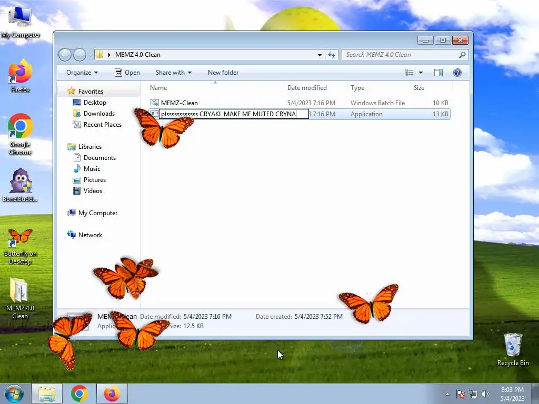
Task: Open Videos library
Action: point(93,190)
